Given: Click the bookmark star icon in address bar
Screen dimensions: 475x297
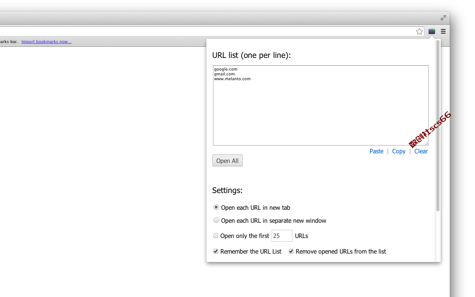Looking at the screenshot, I should pos(419,32).
